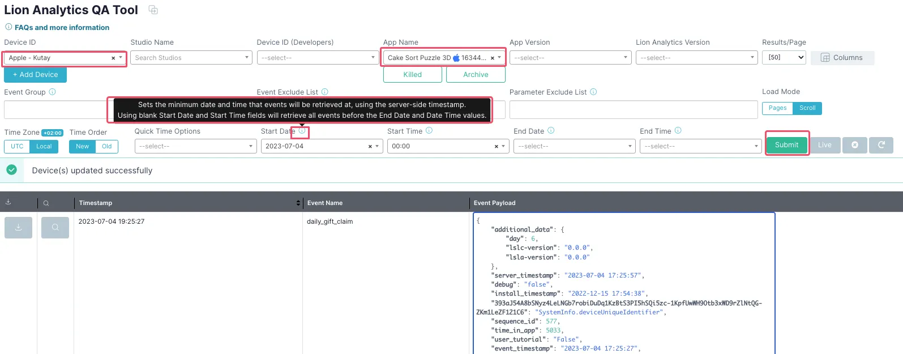The height and width of the screenshot is (354, 903).
Task: Inspect the daily_gift_claim row with magnifier
Action: [55, 228]
